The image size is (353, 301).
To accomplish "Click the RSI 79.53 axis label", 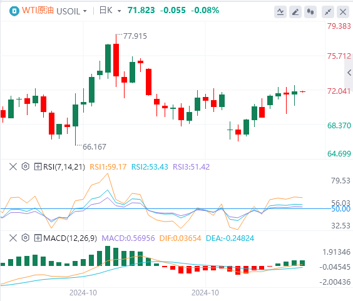I will (340, 181).
